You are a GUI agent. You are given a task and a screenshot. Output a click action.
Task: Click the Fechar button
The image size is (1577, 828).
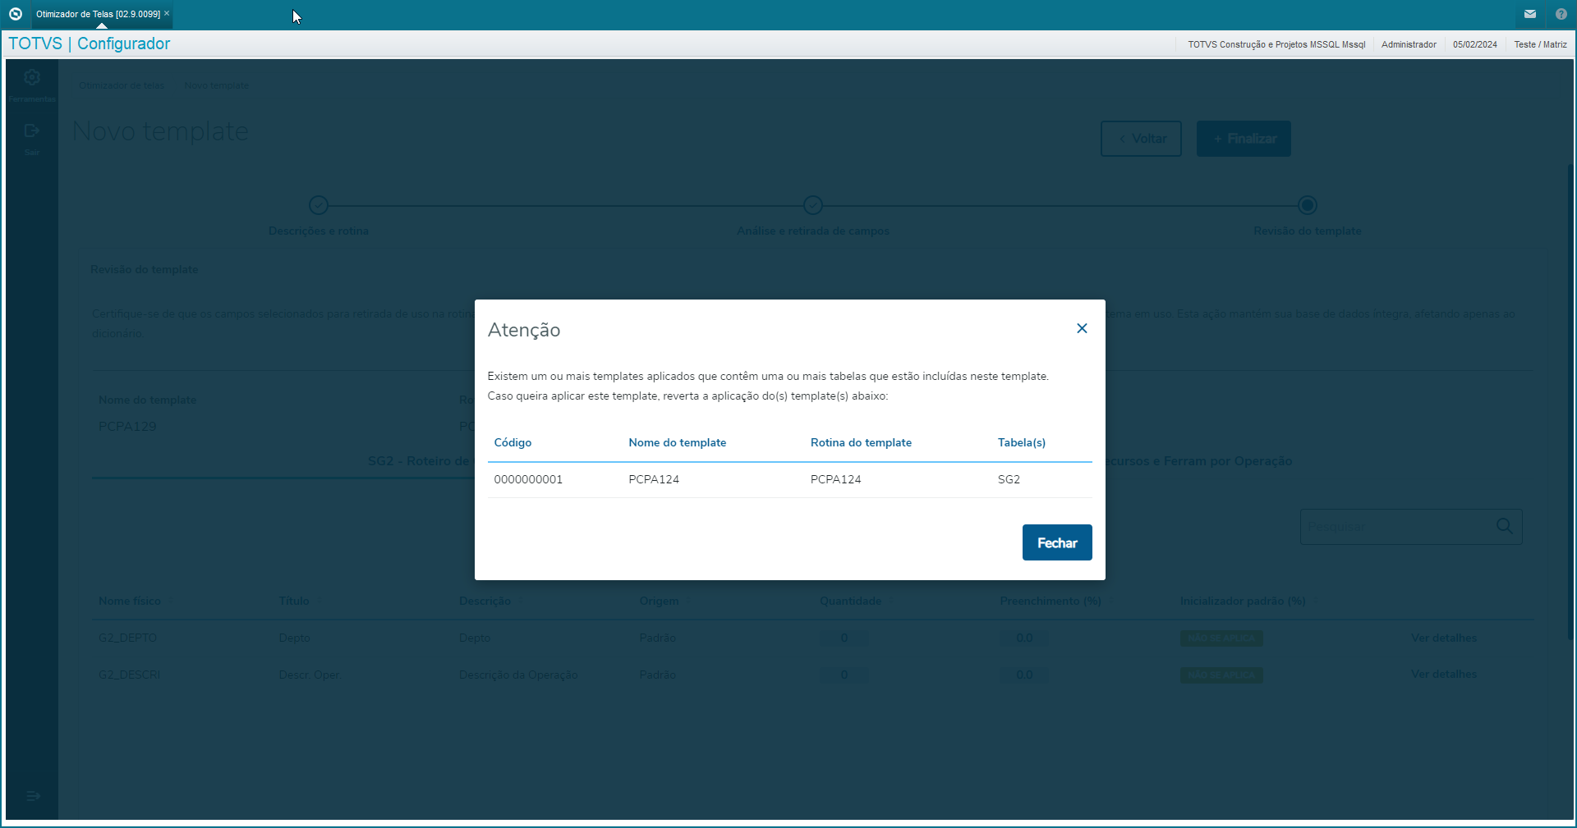tap(1057, 542)
